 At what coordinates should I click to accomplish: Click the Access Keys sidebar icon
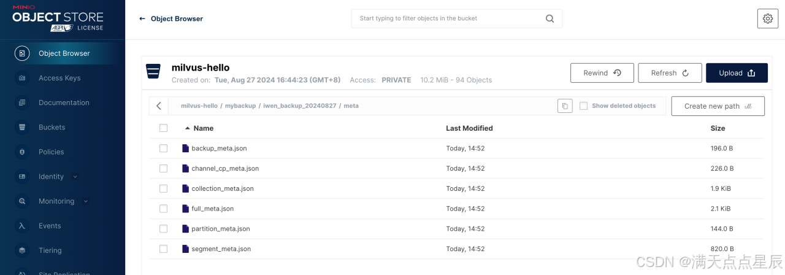[22, 78]
